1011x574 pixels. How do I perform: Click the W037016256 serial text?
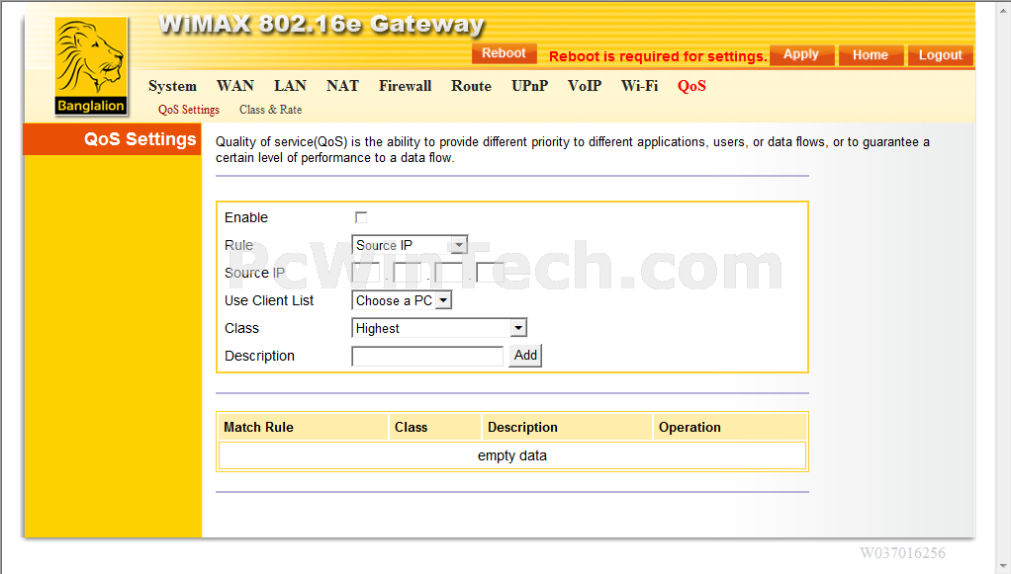tap(902, 552)
